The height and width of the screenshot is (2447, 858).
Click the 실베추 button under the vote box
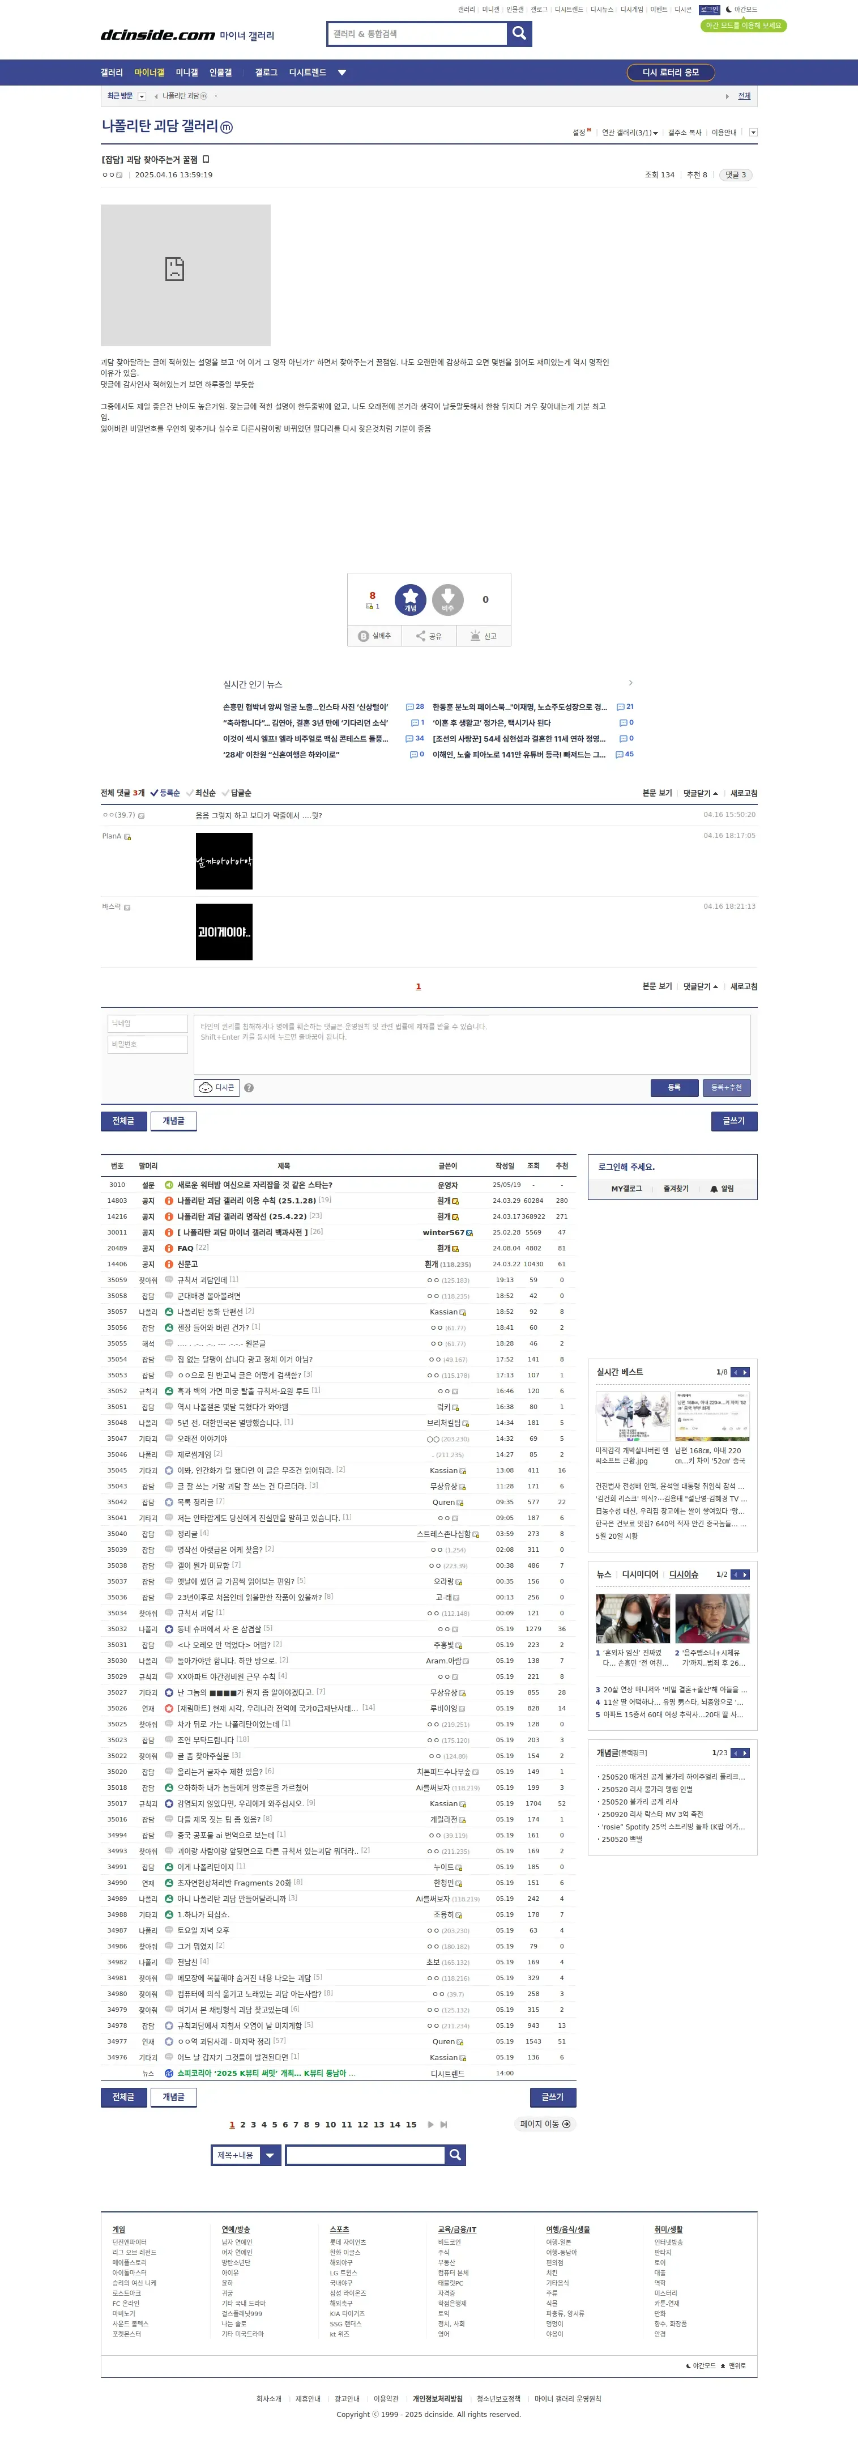pos(375,636)
